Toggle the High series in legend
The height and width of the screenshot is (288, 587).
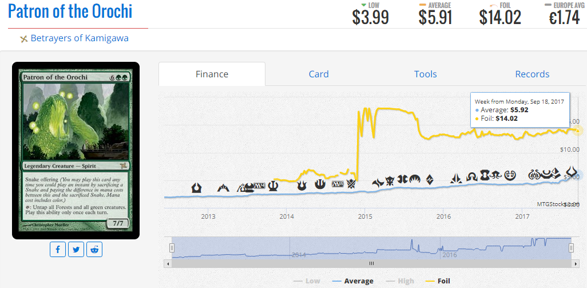[x=399, y=281]
